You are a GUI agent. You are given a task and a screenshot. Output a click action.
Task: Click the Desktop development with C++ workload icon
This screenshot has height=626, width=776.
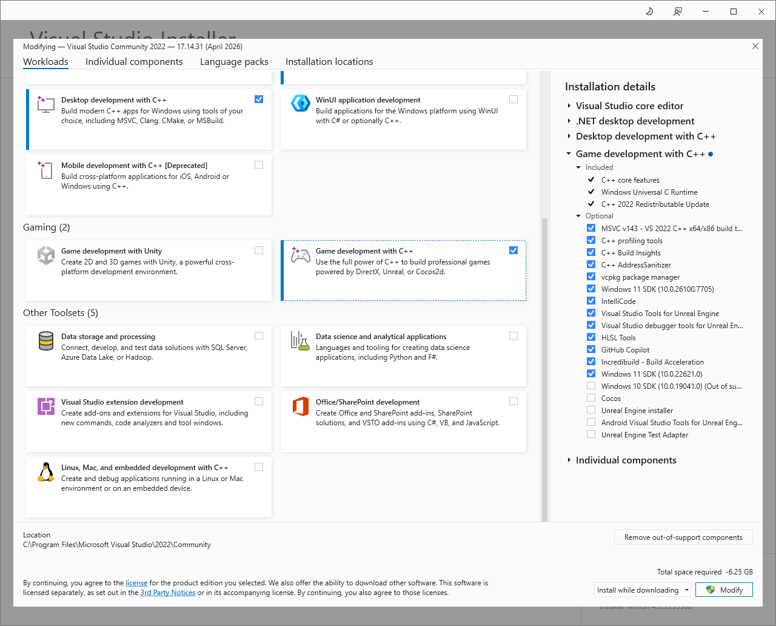pyautogui.click(x=46, y=104)
